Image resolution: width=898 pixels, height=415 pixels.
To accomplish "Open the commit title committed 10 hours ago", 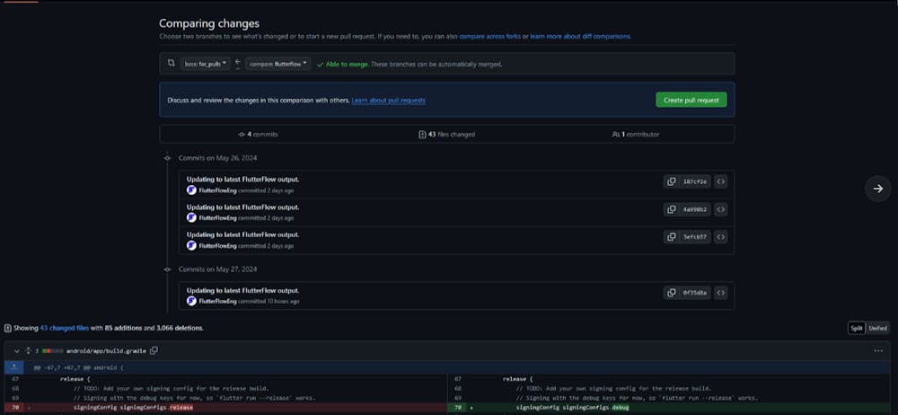I will tap(242, 290).
